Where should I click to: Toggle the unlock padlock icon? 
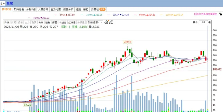(220, 14)
